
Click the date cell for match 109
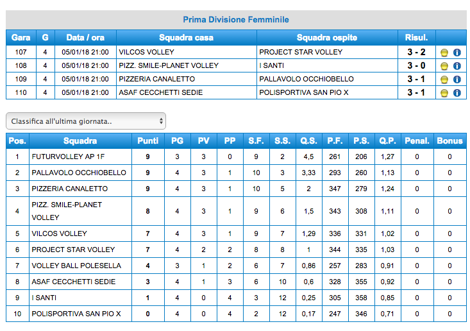click(85, 79)
